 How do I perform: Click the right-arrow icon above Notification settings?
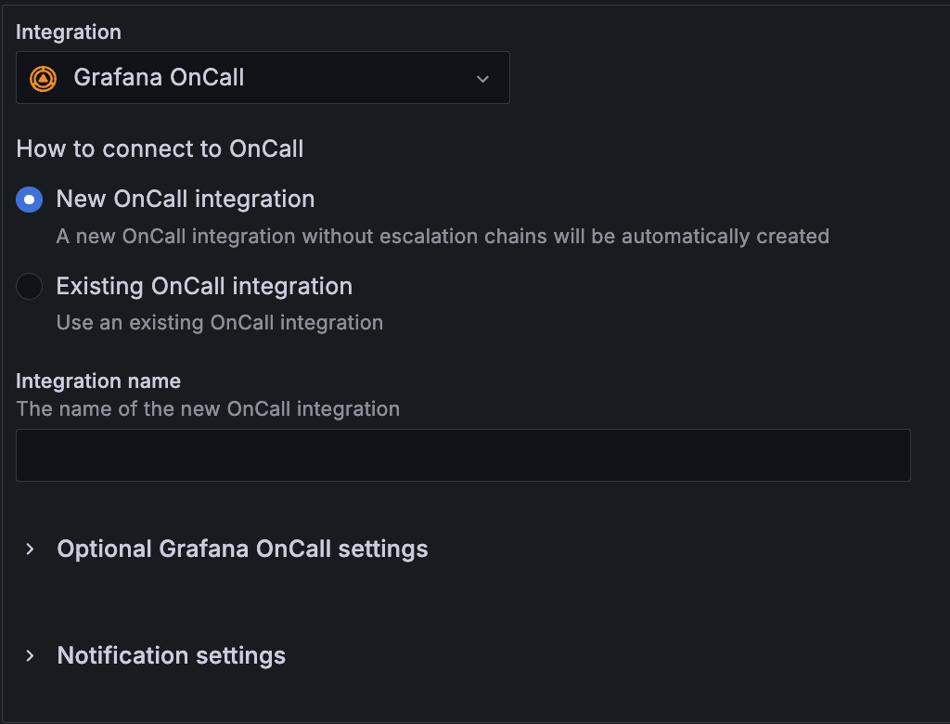tap(30, 655)
